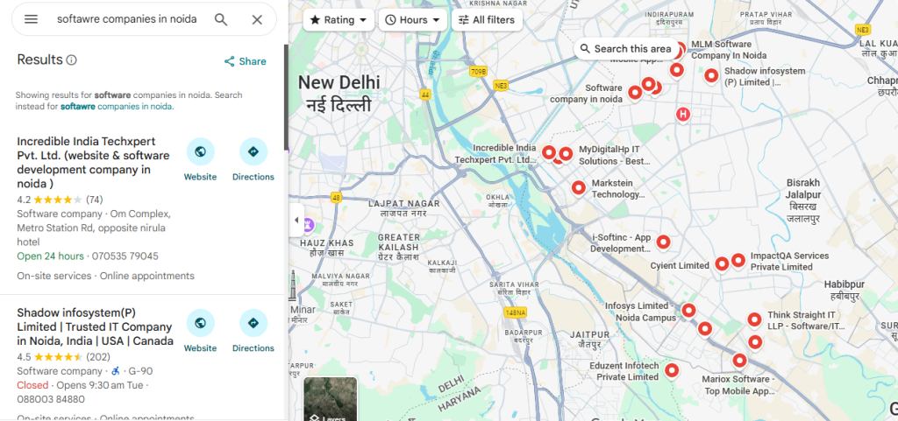The width and height of the screenshot is (898, 421).
Task: Get Directions to Shadow infosystem
Action: 253,332
